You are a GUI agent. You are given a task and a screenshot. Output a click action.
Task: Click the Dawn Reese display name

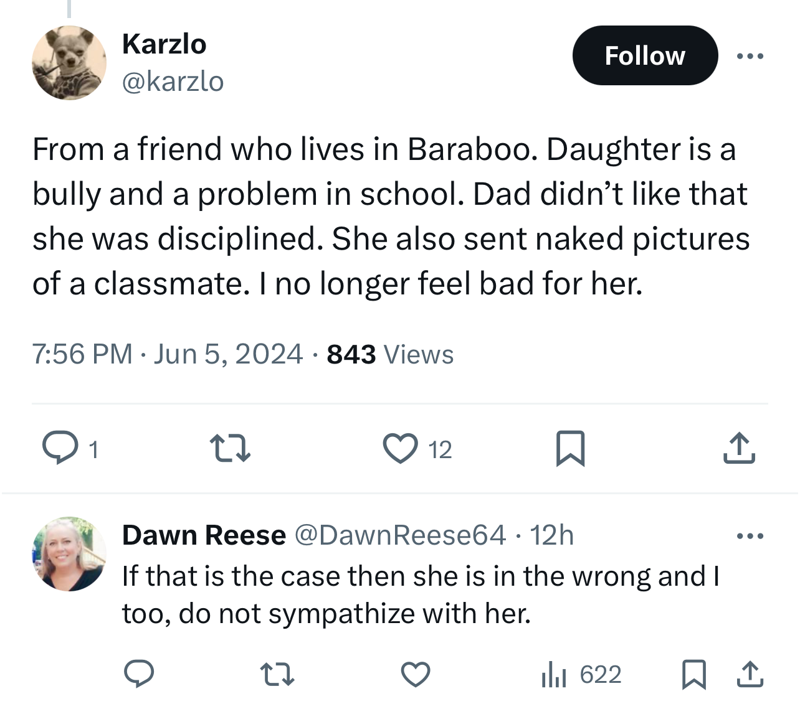pyautogui.click(x=204, y=535)
